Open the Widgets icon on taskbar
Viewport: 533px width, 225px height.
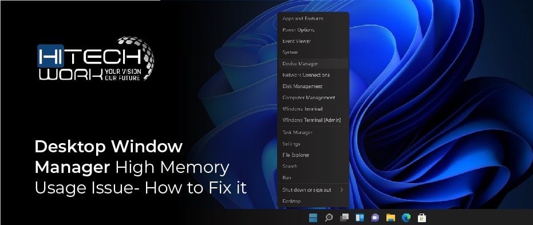360,218
